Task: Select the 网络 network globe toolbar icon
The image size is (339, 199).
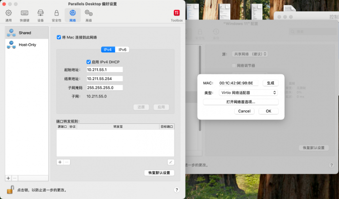Action: pyautogui.click(x=73, y=15)
